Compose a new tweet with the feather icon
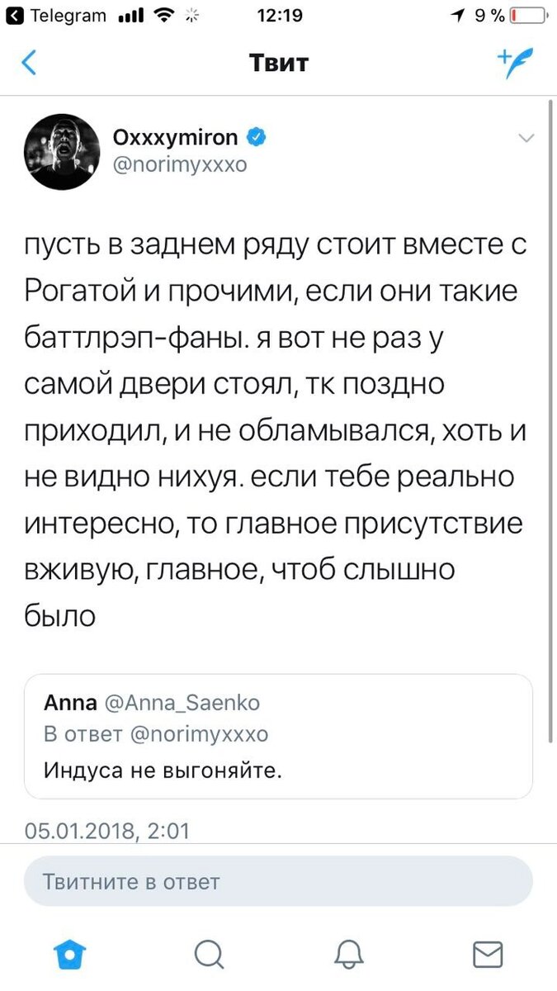Viewport: 557px width, 991px height. click(x=515, y=63)
